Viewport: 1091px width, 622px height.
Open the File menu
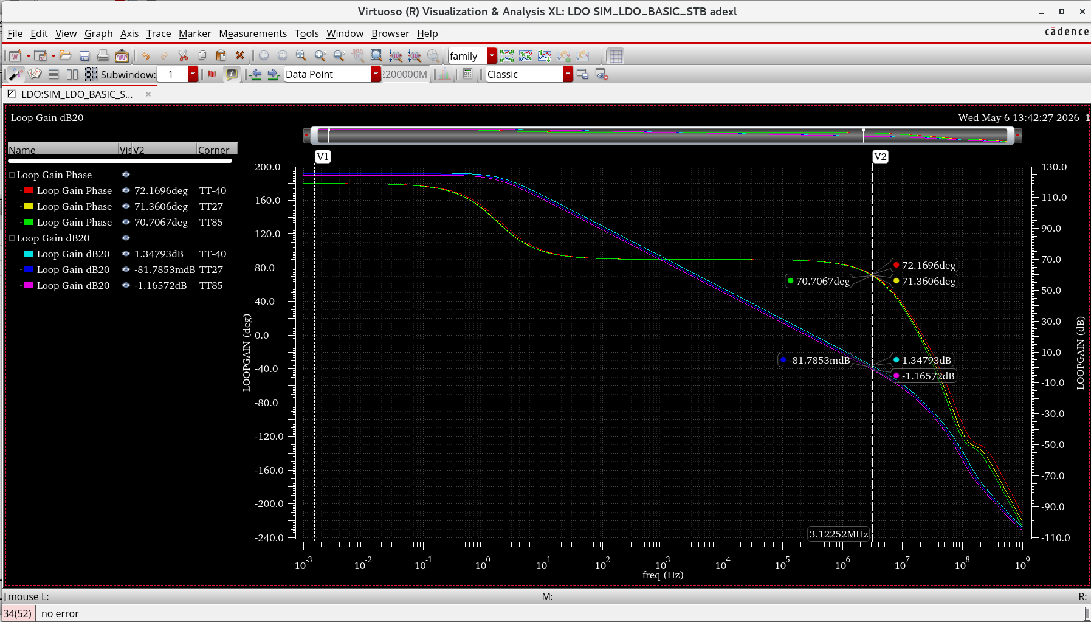pyautogui.click(x=15, y=33)
